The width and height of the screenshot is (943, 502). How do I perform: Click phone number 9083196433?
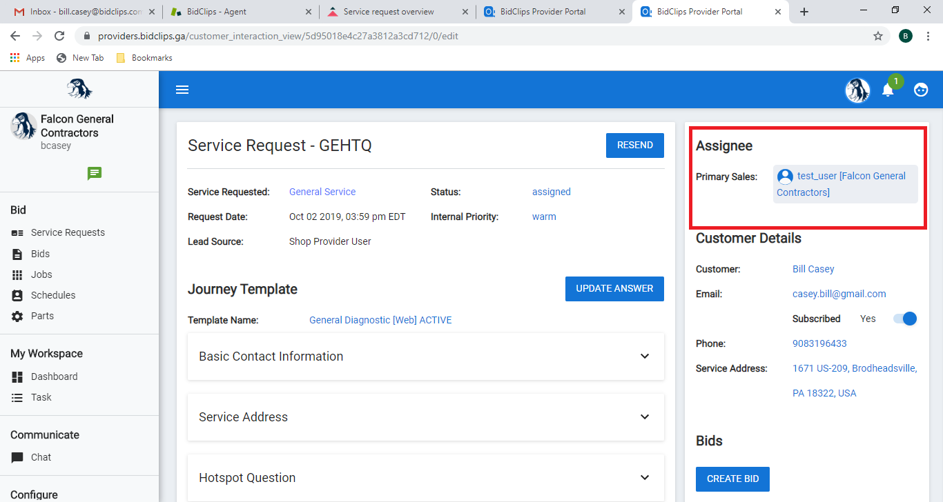(819, 343)
